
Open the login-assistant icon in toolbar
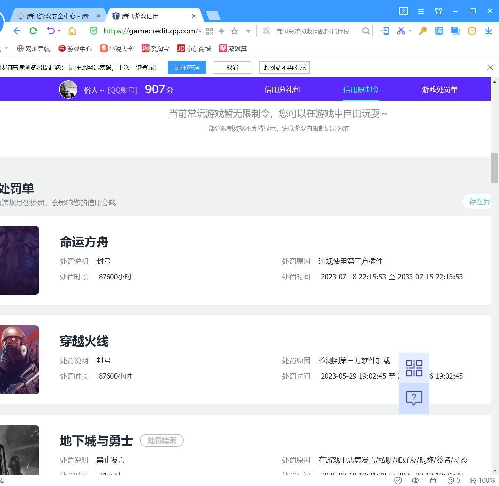tap(385, 31)
